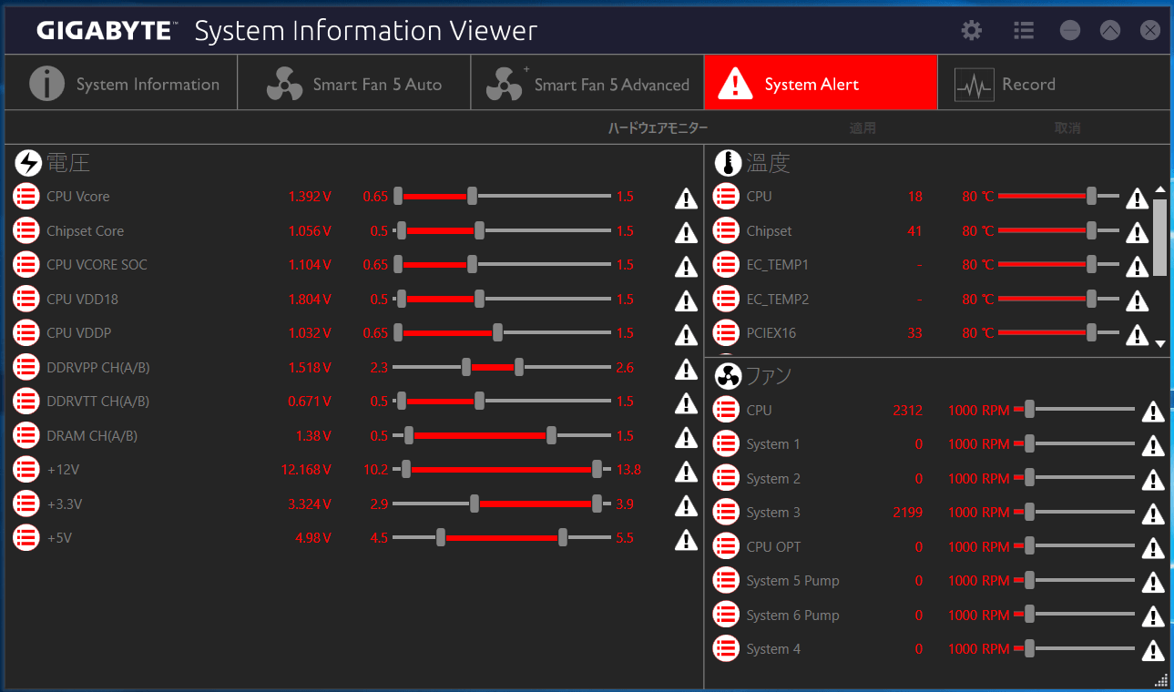Click the red list icon beside Chipset Core
Viewport: 1174px width, 692px height.
click(x=26, y=231)
